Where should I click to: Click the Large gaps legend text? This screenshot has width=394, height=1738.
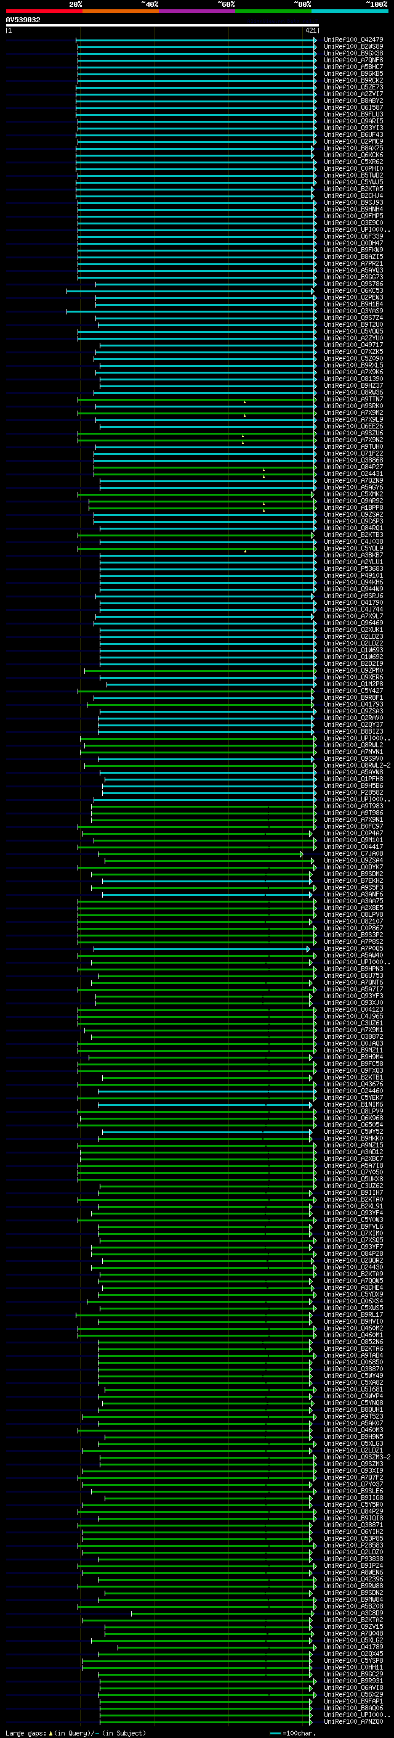pyautogui.click(x=76, y=1733)
